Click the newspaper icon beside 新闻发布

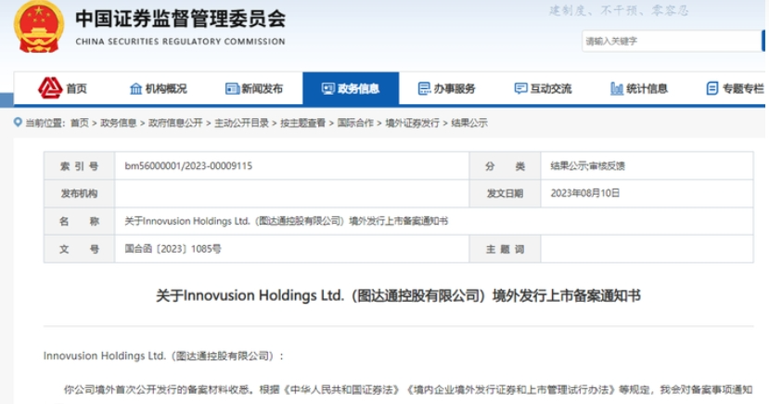(232, 88)
